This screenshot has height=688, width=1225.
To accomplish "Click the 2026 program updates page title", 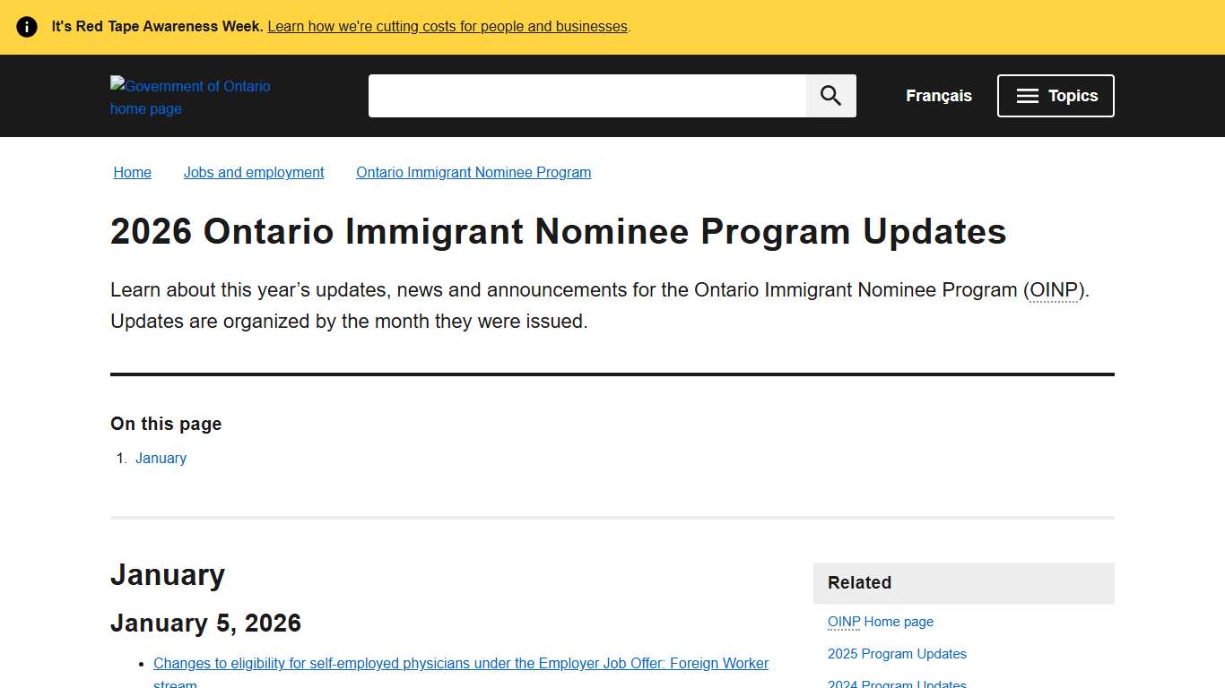I will pos(558,231).
